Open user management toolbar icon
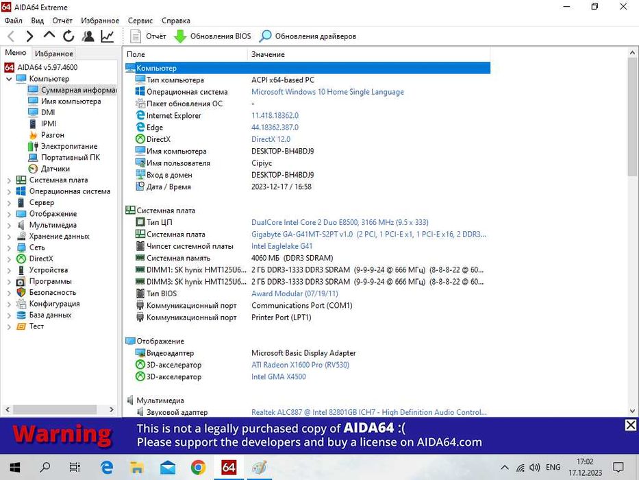Screen dimensions: 639x480 (88, 36)
